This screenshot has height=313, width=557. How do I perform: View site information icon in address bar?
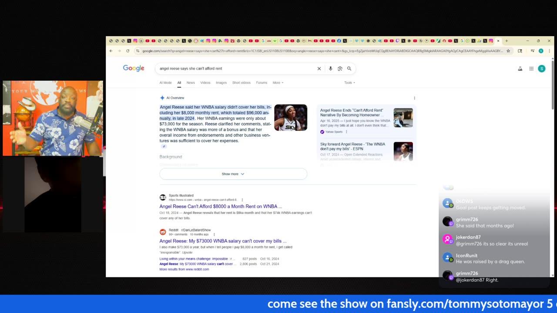click(138, 51)
